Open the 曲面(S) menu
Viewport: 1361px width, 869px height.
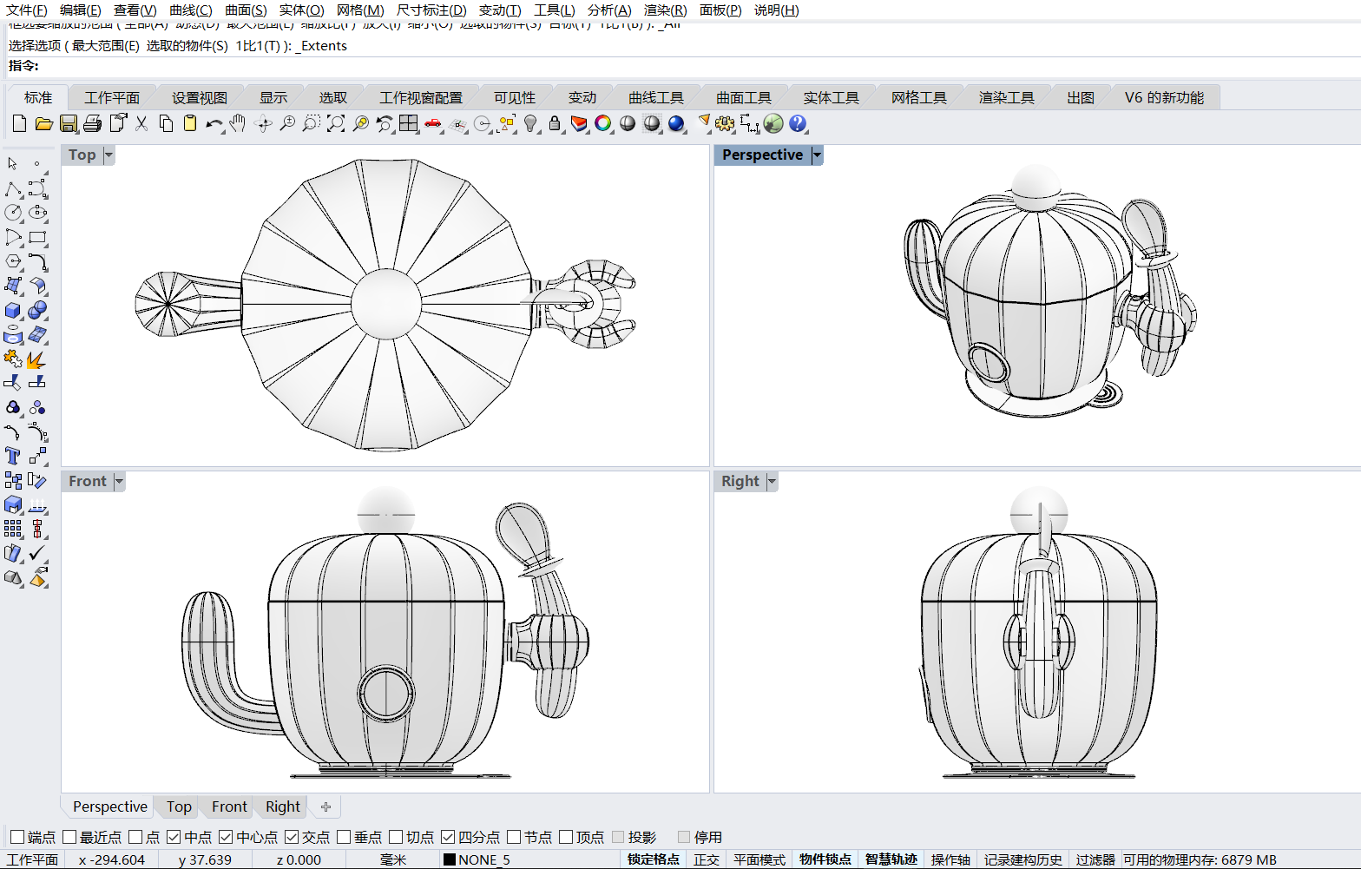(x=246, y=10)
